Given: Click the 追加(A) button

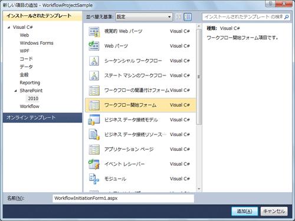Looking at the screenshot, I should 244,211.
